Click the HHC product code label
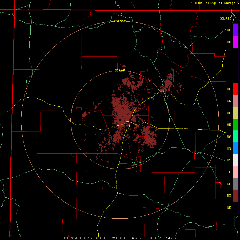 234,16
